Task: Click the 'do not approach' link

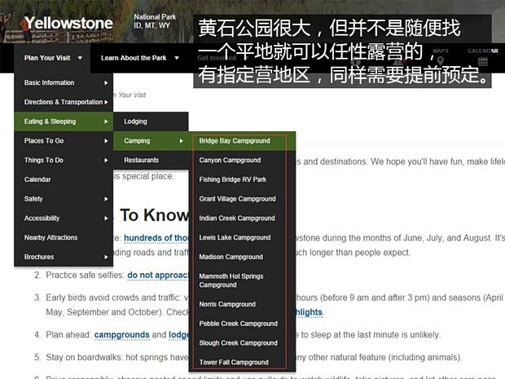Action: click(157, 275)
